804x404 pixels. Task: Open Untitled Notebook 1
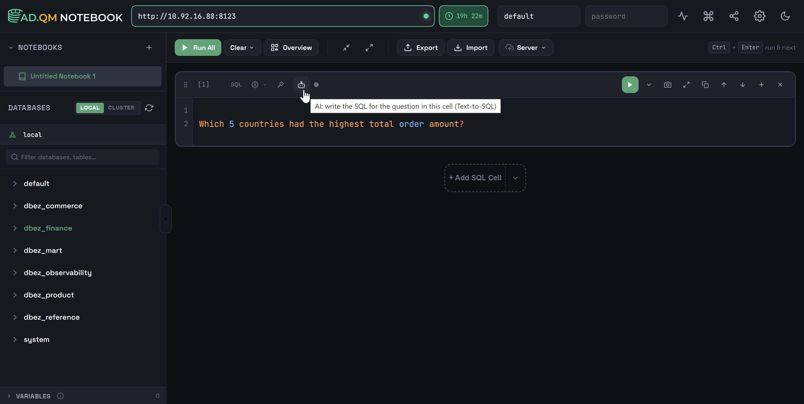click(x=82, y=76)
